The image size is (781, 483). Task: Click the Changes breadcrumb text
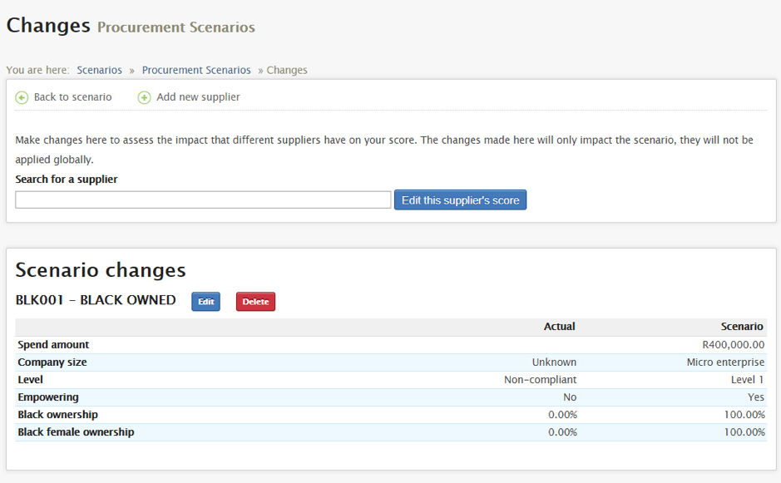coord(287,70)
